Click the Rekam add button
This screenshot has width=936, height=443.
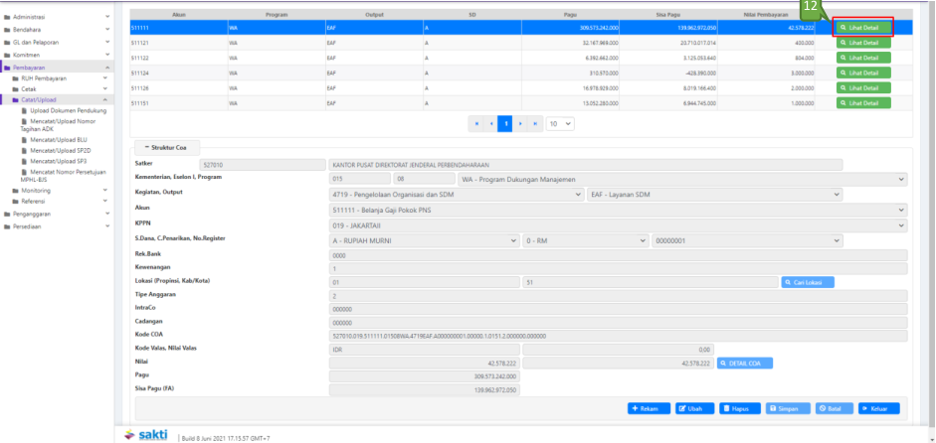649,408
